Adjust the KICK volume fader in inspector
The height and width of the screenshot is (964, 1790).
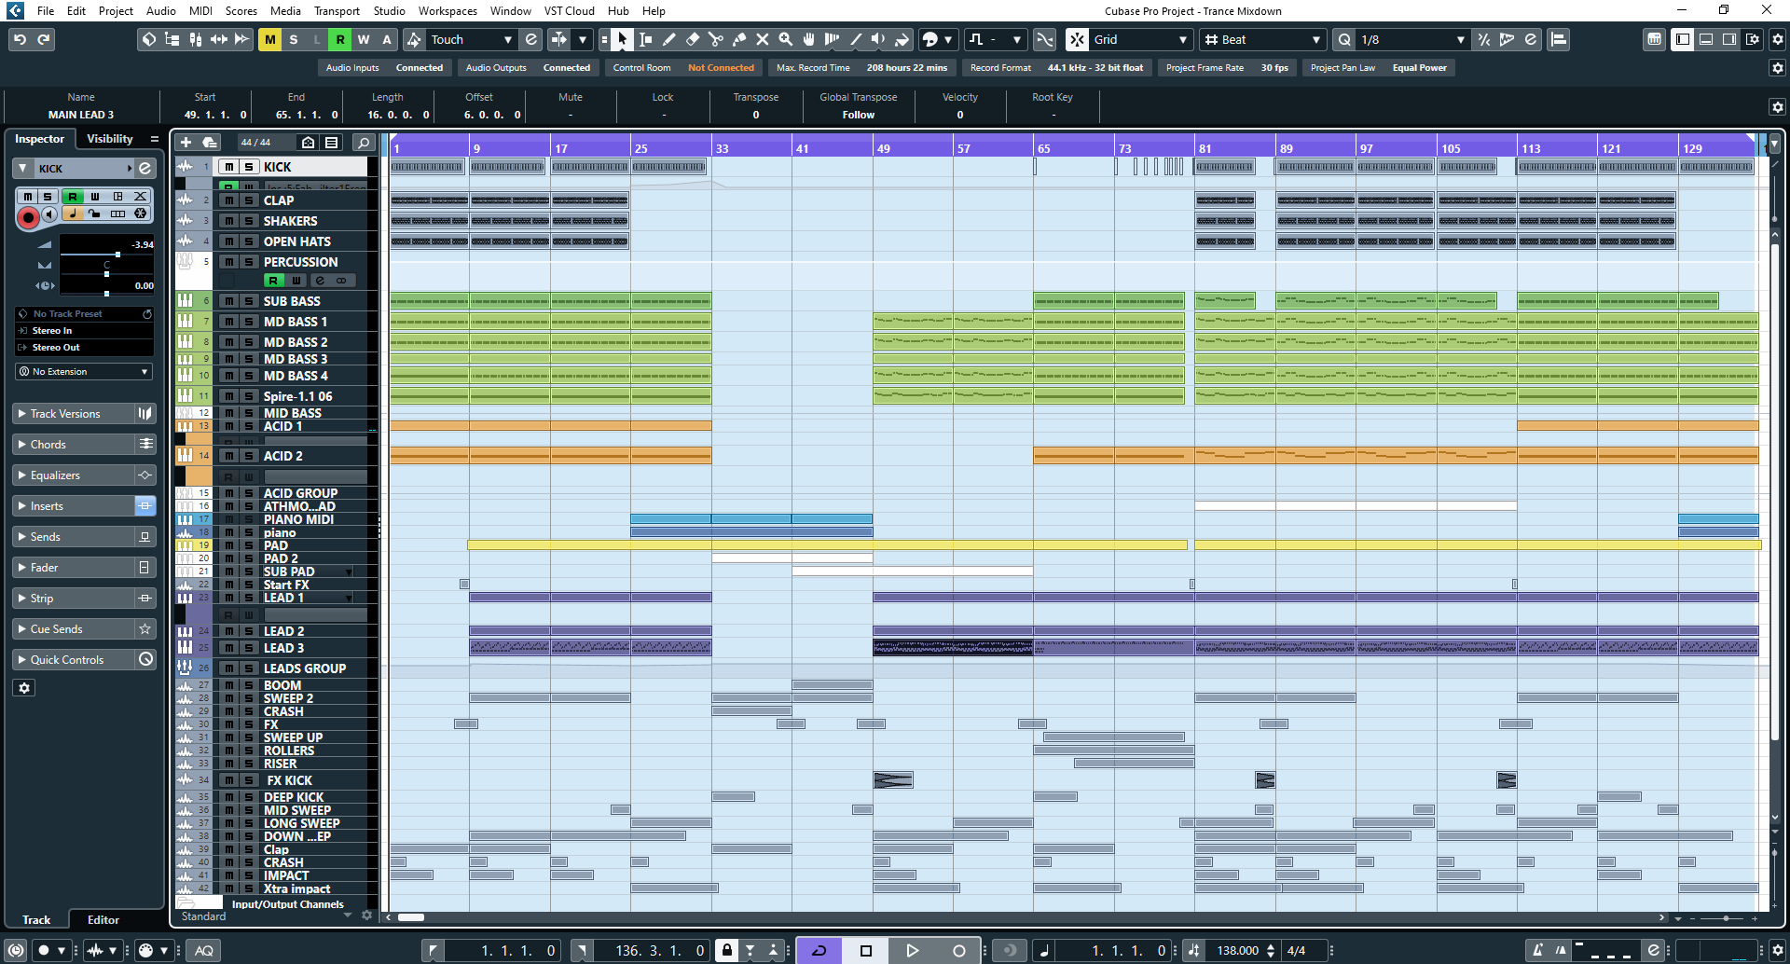(117, 254)
